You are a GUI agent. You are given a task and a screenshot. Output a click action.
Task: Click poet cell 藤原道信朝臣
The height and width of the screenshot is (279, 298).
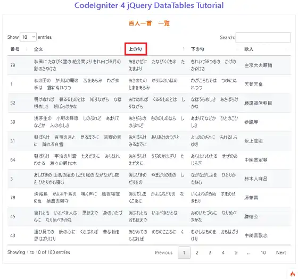tap(258, 103)
